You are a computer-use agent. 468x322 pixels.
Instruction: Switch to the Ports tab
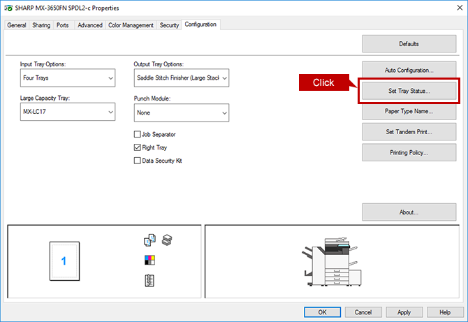click(x=63, y=25)
